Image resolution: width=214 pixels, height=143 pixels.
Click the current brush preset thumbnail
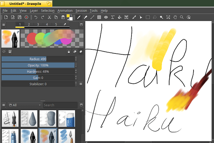(x=11, y=39)
